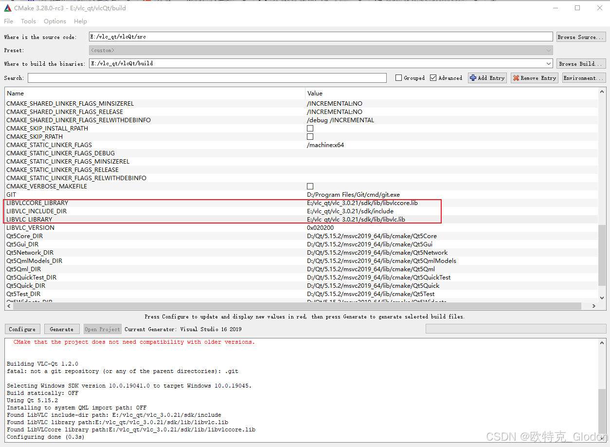Enable the CMAKE_SKIP_RPATH checkbox
610x447 pixels.
pos(310,136)
